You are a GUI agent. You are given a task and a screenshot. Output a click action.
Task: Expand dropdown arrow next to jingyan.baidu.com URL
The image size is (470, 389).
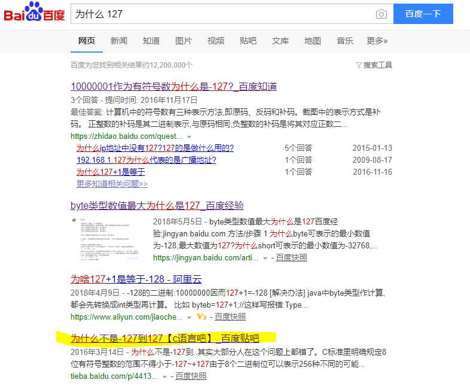click(x=265, y=258)
